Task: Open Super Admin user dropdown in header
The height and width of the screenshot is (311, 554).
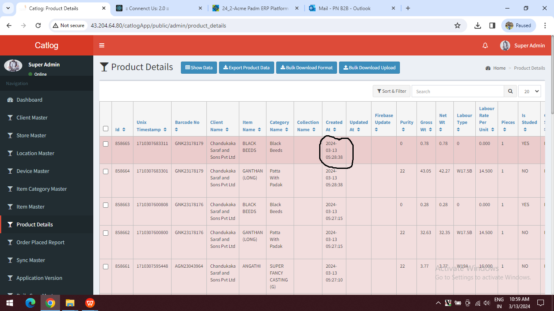Action: tap(522, 45)
